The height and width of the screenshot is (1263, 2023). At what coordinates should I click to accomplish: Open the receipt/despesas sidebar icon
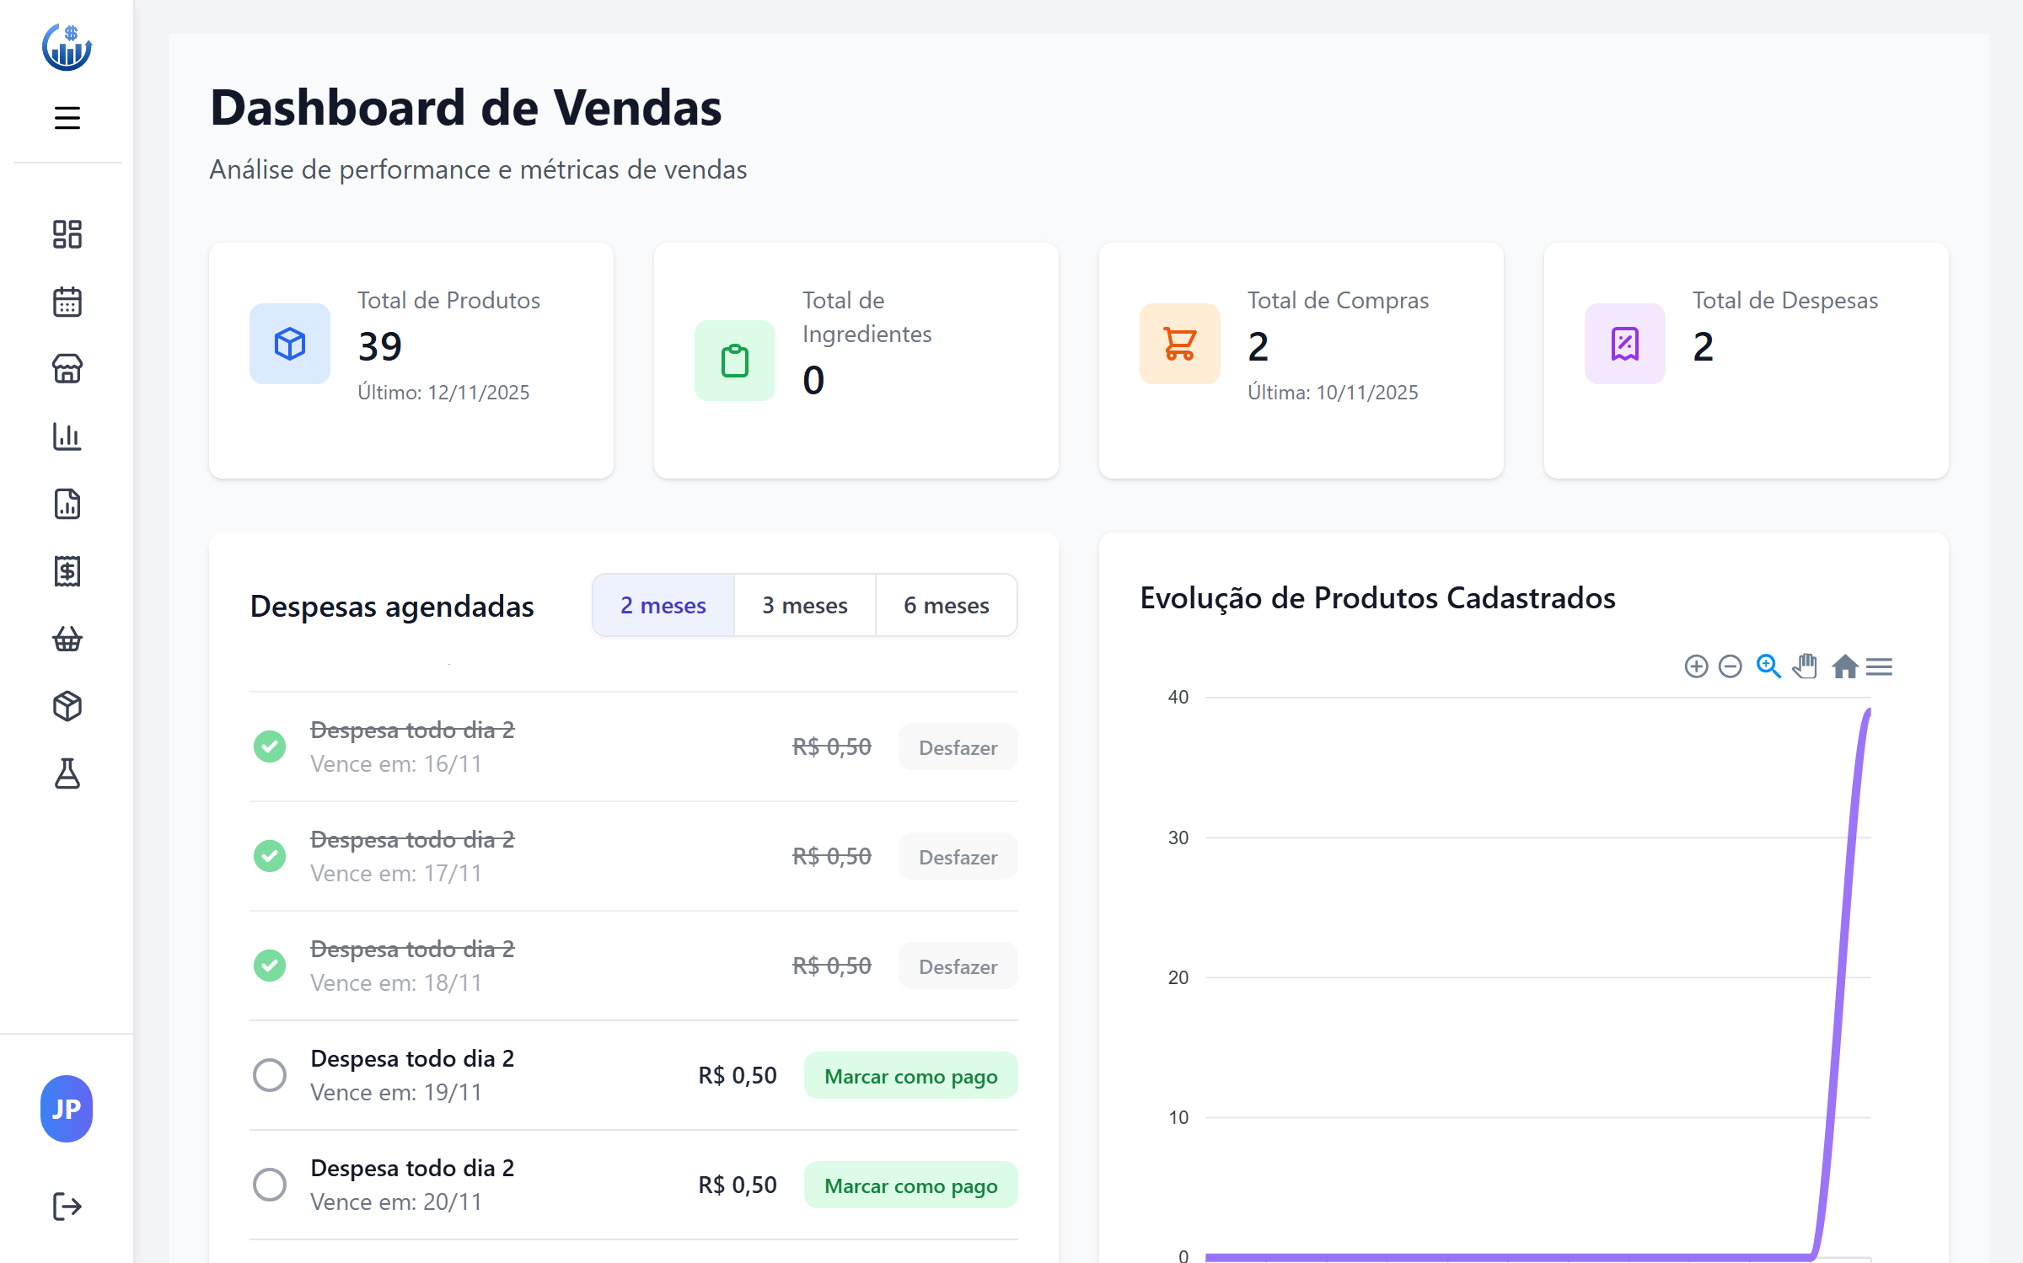pyautogui.click(x=67, y=571)
